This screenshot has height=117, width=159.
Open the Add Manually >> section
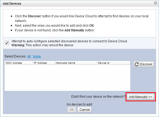pos(140,97)
